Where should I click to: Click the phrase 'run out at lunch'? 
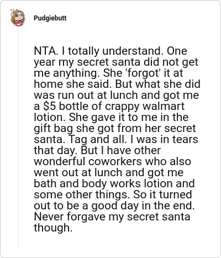point(98,95)
